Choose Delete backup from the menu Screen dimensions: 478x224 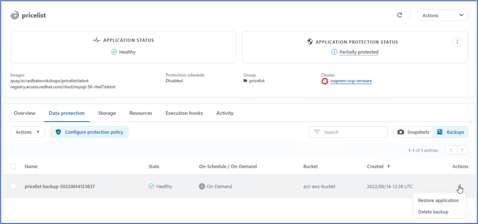(433, 212)
